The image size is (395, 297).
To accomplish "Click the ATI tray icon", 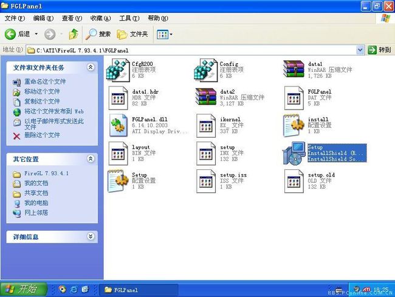I will click(x=366, y=289).
